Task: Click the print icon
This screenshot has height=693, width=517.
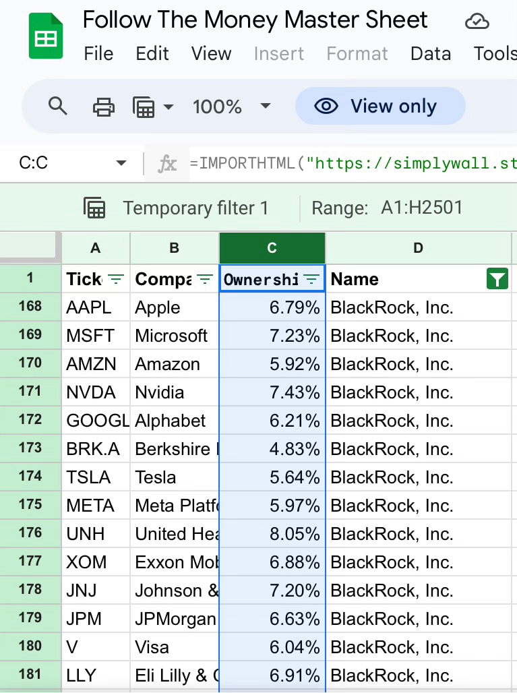Action: pyautogui.click(x=103, y=107)
